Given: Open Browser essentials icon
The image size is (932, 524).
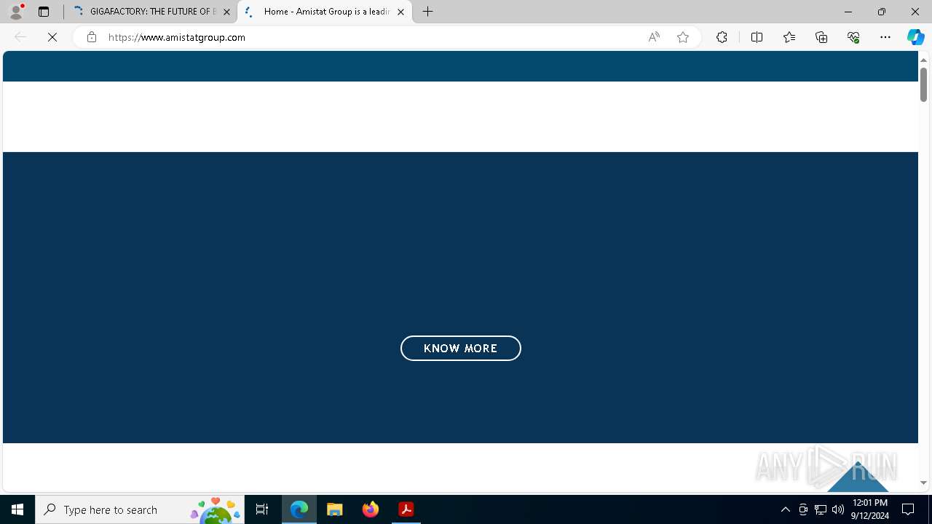Looking at the screenshot, I should point(853,37).
